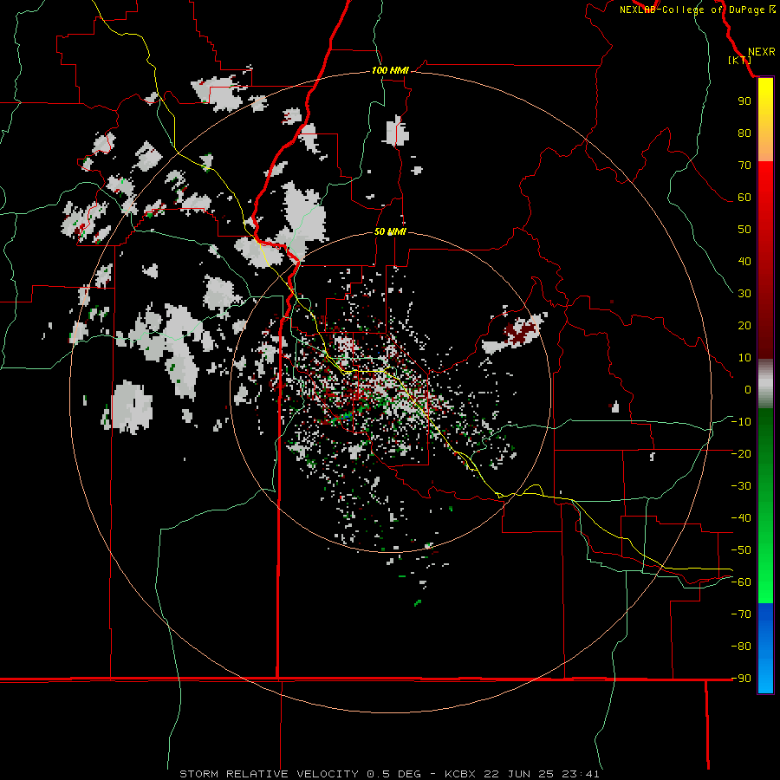Click the -60 value on the velocity scale
Screen dimensions: 780x780
click(741, 582)
